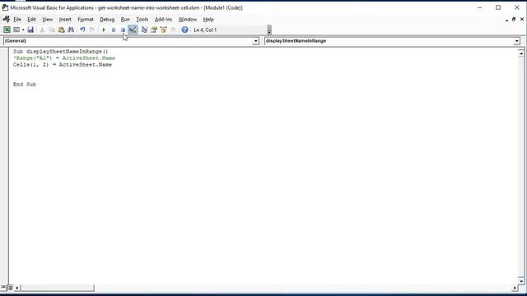Screen dimensions: 527x296
Task: Click the Toolbox icon in toolbar
Action: point(173,30)
